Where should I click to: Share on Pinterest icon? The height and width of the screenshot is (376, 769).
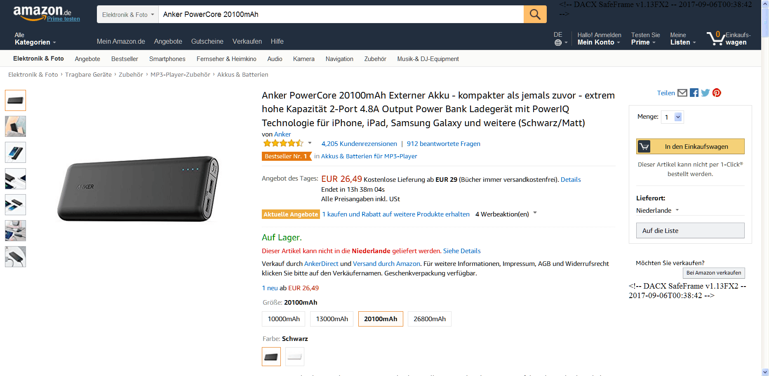[x=717, y=93]
